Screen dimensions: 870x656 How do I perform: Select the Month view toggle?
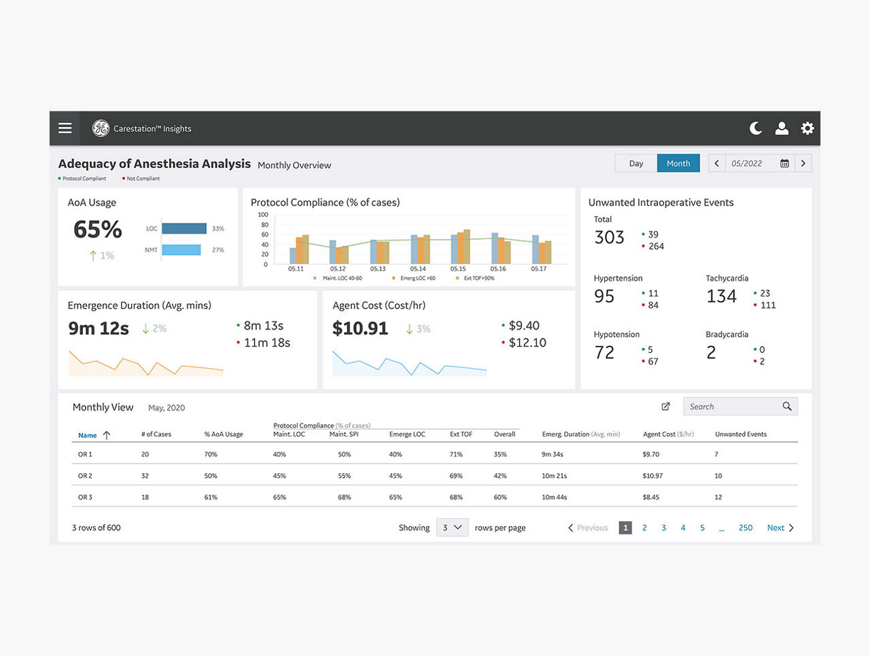tap(678, 163)
